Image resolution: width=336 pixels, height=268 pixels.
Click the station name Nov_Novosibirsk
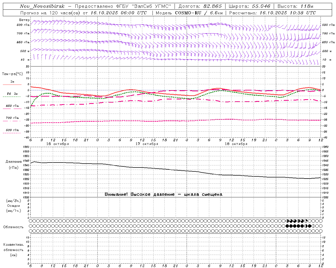(x=42, y=6)
